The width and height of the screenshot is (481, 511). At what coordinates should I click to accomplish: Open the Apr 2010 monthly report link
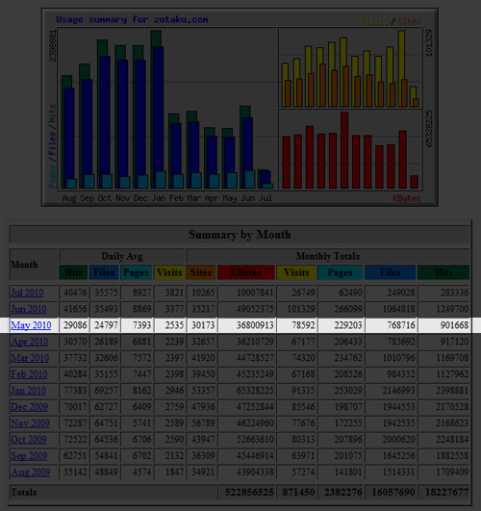click(30, 342)
